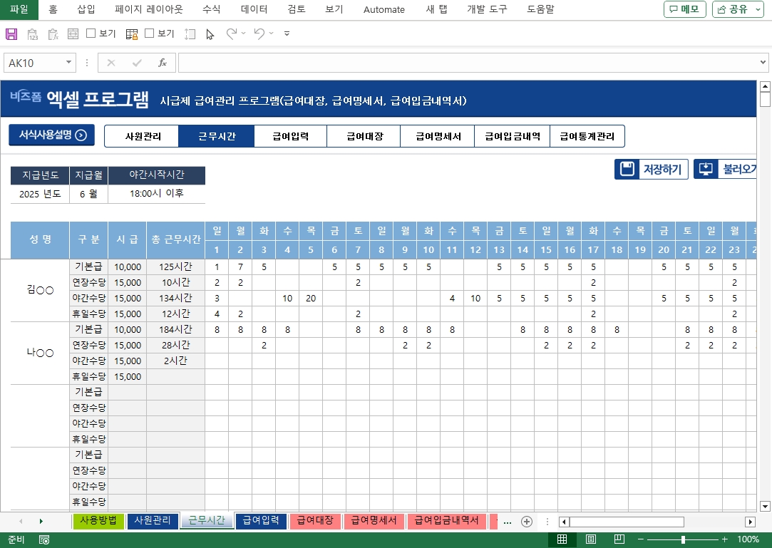Expand the Name Box dropdown arrow
Image resolution: width=772 pixels, height=548 pixels.
pos(69,63)
